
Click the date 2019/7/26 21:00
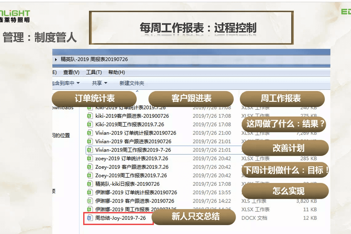coord(212,133)
